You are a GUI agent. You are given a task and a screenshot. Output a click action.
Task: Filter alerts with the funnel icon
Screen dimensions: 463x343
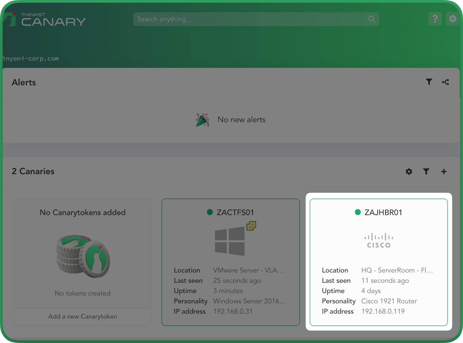click(429, 82)
